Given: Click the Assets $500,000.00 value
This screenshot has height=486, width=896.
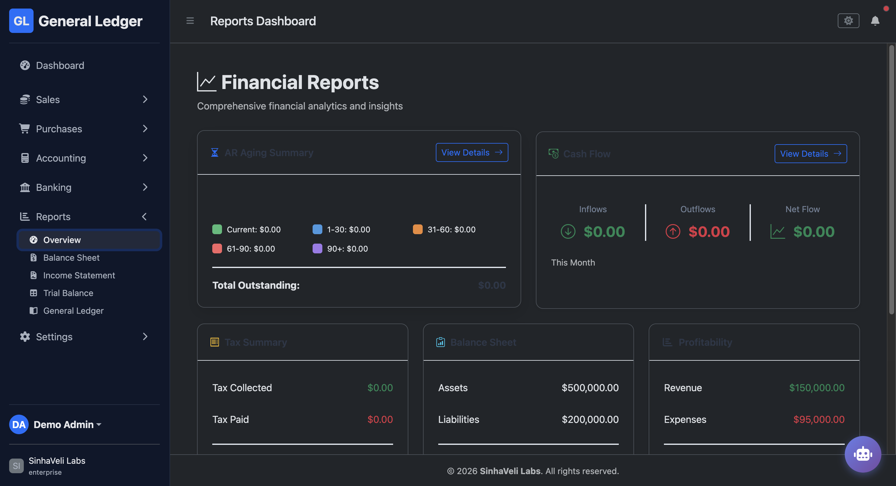Looking at the screenshot, I should 590,388.
